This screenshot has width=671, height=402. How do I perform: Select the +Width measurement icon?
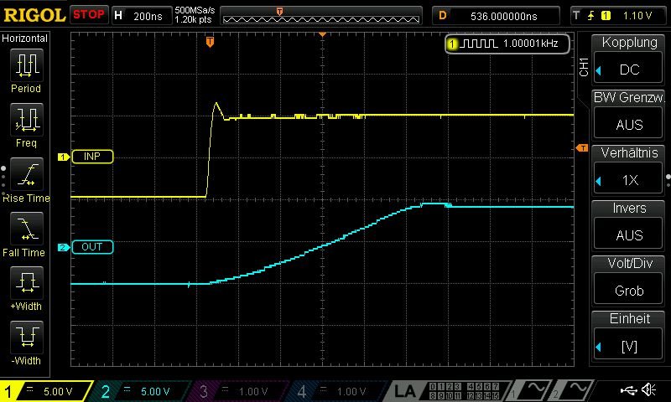click(x=26, y=283)
